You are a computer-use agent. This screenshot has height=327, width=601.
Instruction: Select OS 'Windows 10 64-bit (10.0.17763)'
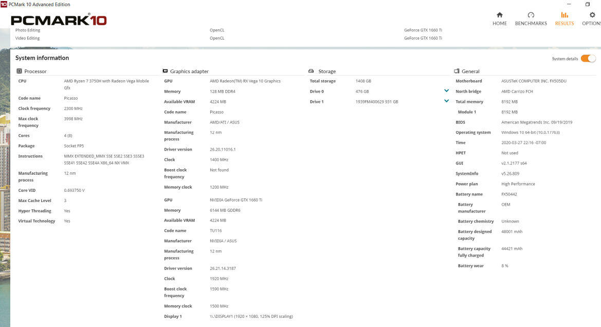click(x=531, y=133)
